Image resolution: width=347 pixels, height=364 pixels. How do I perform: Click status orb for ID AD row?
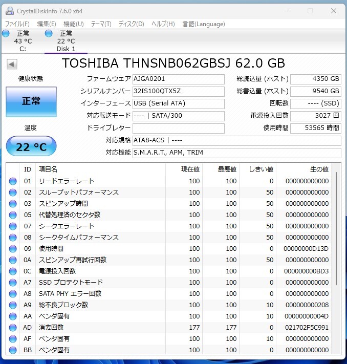13,327
